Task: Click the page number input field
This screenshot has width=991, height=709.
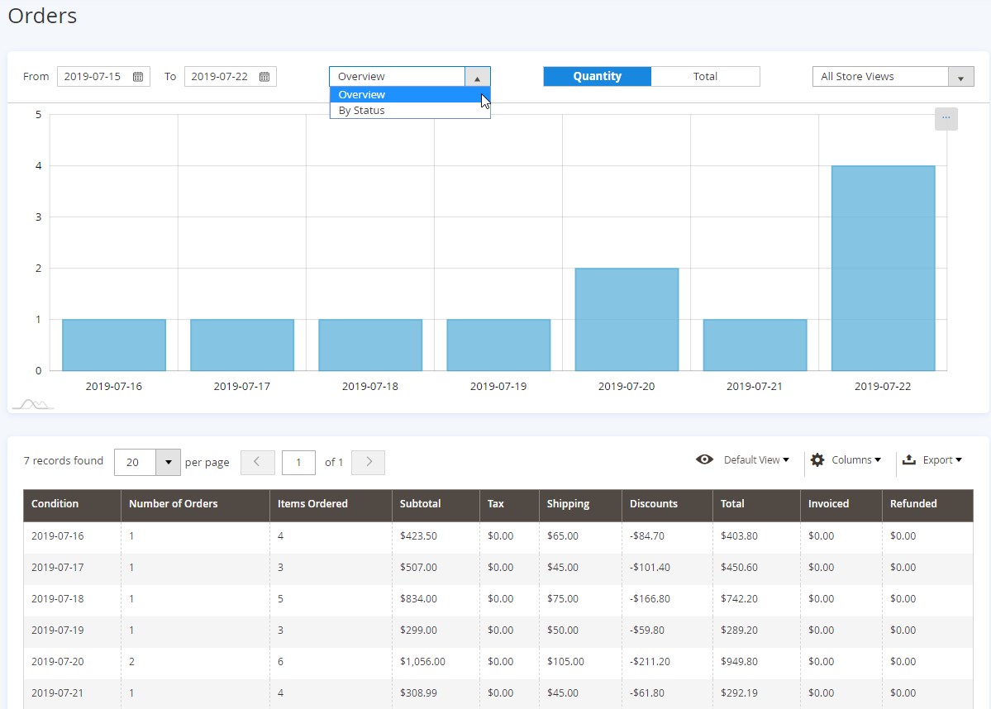Action: (298, 463)
